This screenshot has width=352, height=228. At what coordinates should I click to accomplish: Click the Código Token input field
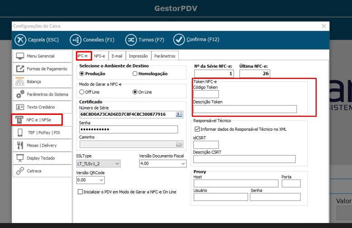point(206,94)
